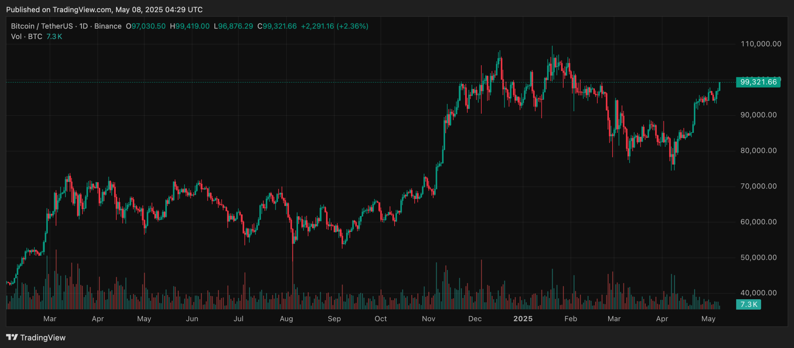Click the 70,000.00 price axis label

coord(758,186)
